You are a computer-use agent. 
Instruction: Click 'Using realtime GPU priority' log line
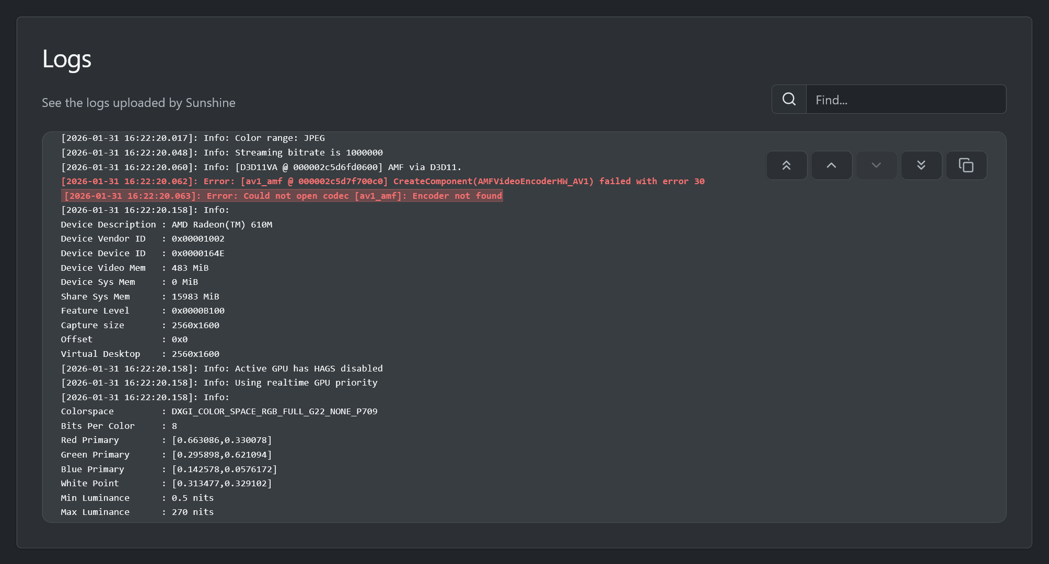coord(219,383)
